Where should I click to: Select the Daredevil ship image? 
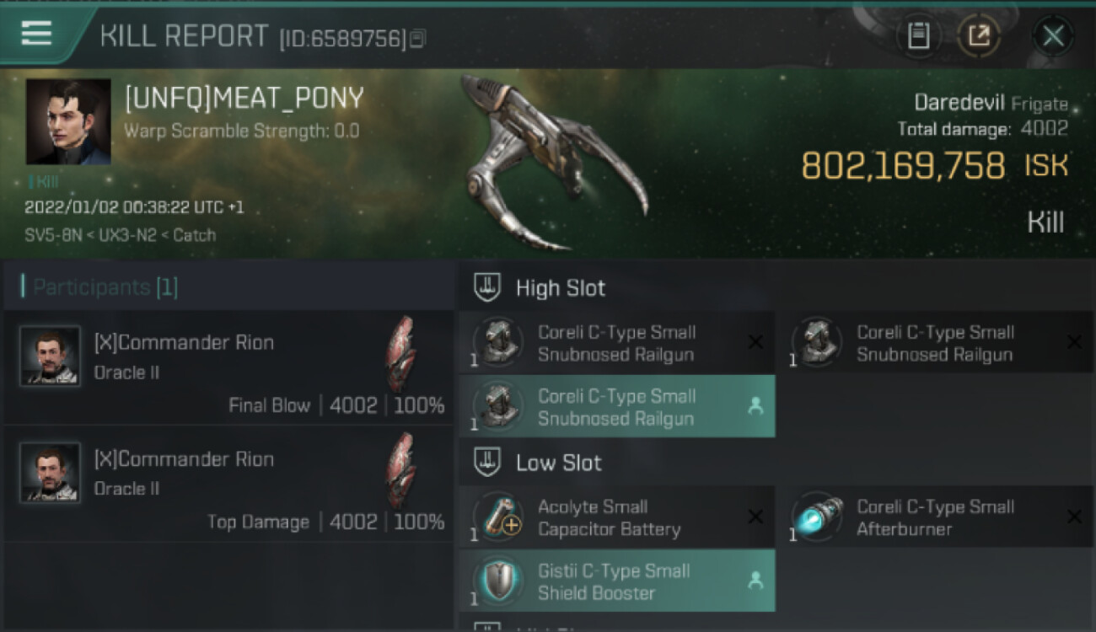[552, 162]
